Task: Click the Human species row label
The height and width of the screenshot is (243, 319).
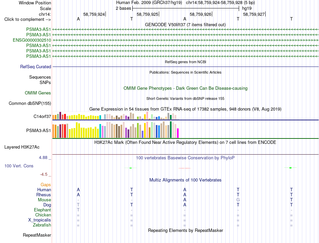Action: [44, 190]
